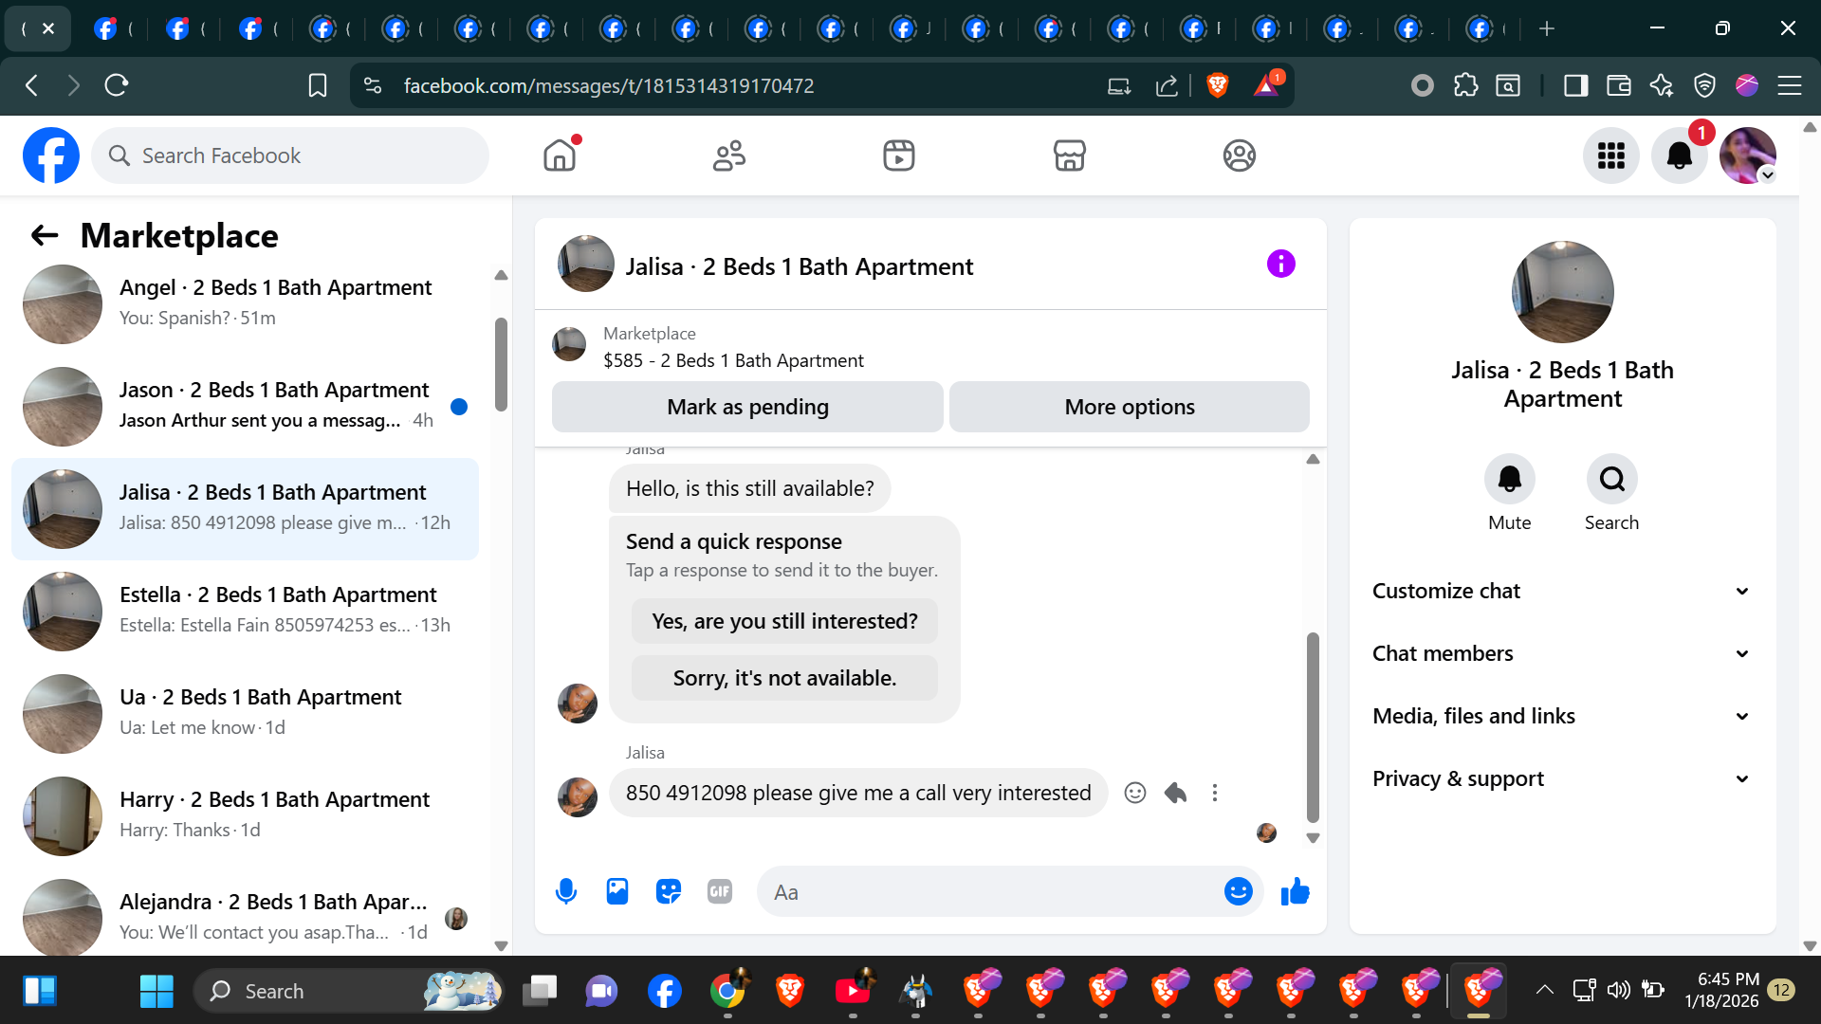Open the Marketplace tab in top navigation
This screenshot has height=1024, width=1821.
tap(1069, 155)
